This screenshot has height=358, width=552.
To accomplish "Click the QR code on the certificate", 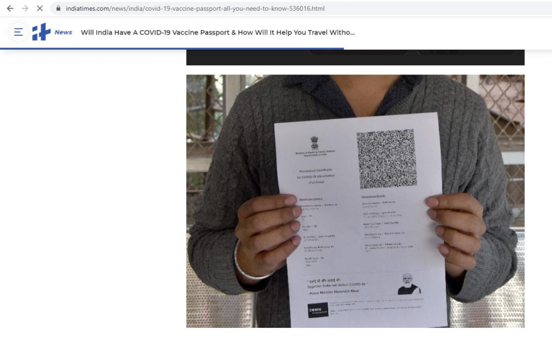I will (387, 159).
